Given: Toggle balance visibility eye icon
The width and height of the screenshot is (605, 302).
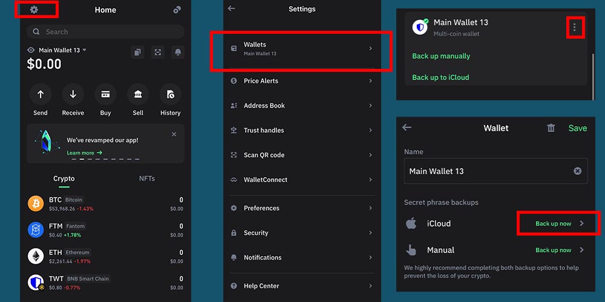Looking at the screenshot, I should coord(31,51).
